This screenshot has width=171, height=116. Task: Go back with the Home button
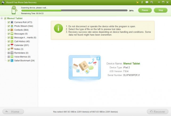13,112
